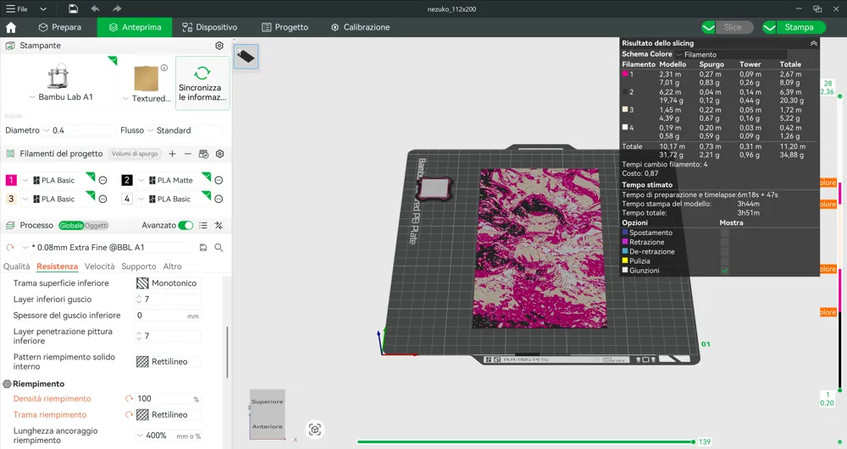
Task: Open the Schema Colore Filamento dropdown
Action: pos(731,54)
